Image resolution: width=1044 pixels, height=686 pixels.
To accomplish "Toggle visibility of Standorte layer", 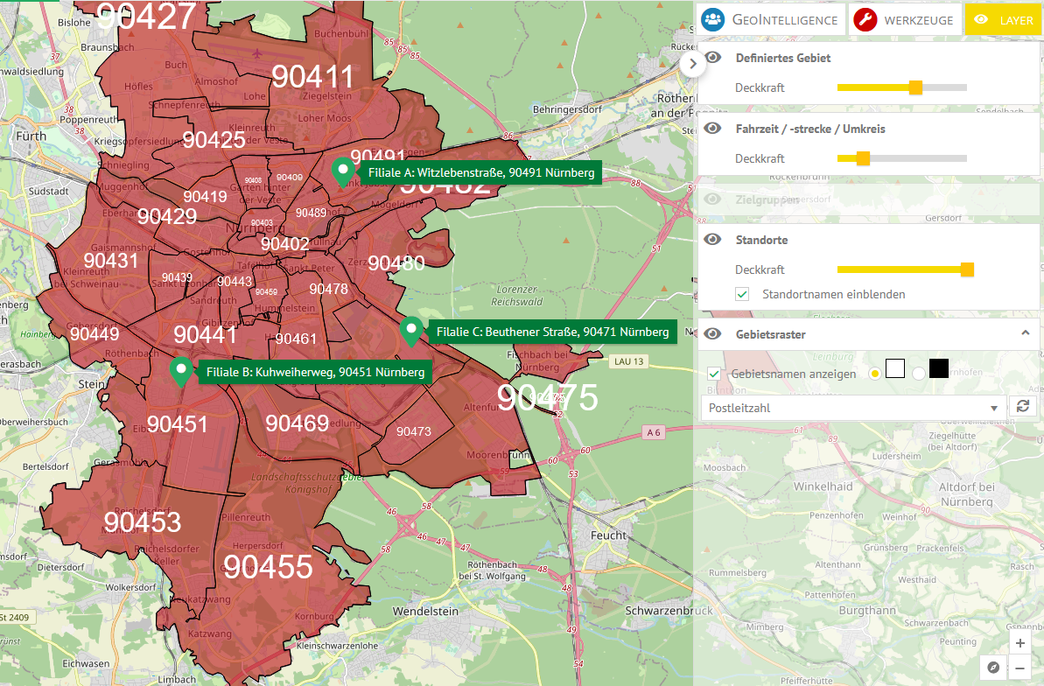I will coord(713,239).
